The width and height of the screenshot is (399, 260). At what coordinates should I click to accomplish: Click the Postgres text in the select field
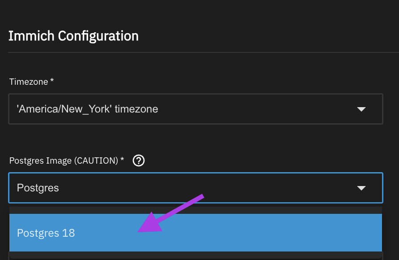tap(38, 188)
